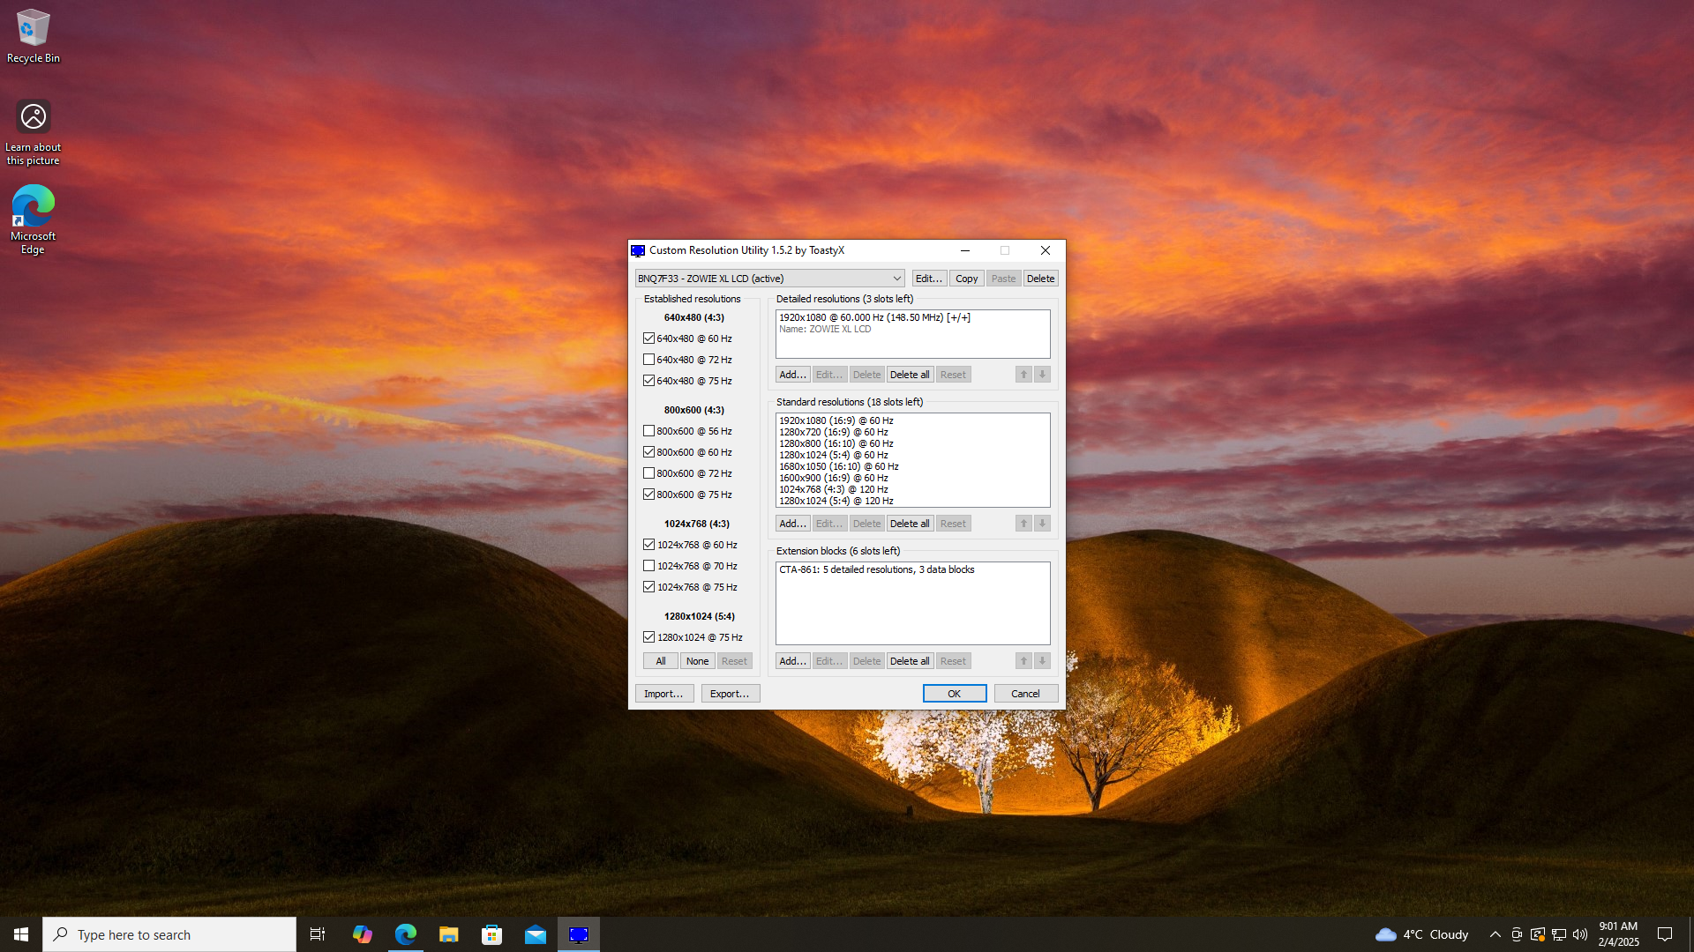This screenshot has height=952, width=1694.
Task: Launch Copilot from the taskbar
Action: (362, 934)
